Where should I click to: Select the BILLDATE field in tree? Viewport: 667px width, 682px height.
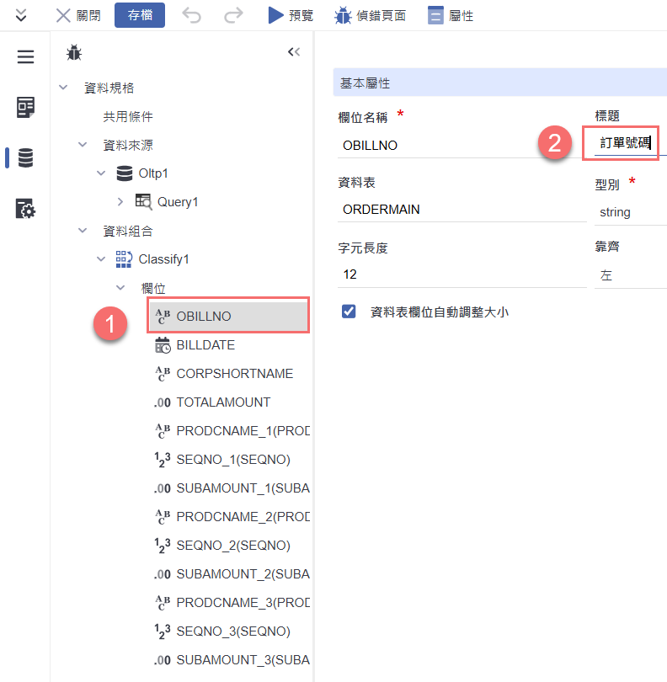pyautogui.click(x=205, y=345)
